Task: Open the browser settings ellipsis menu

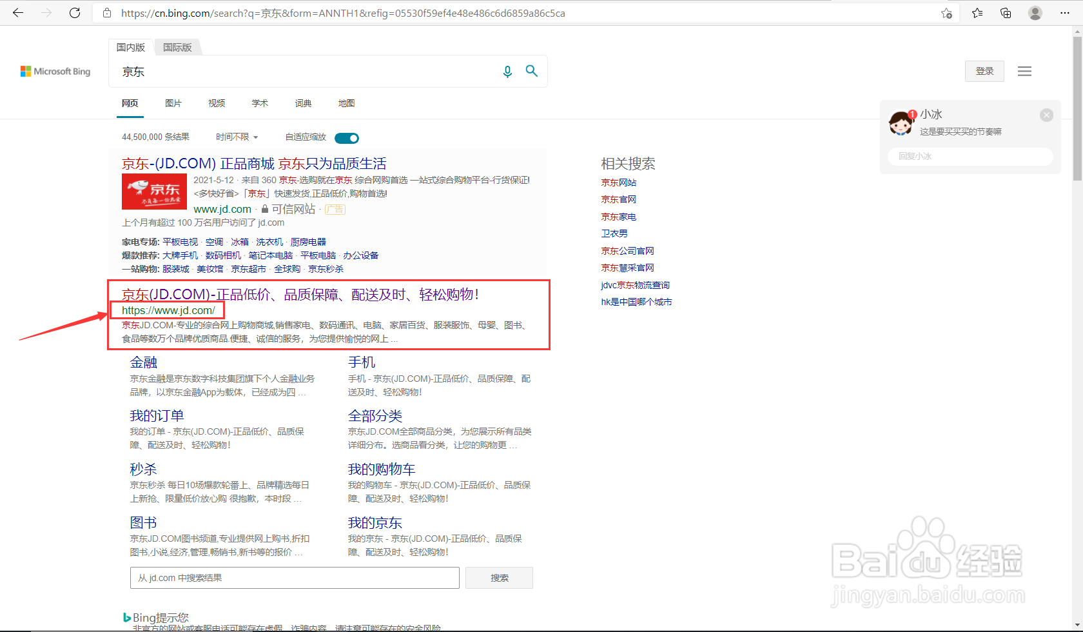Action: (1065, 13)
